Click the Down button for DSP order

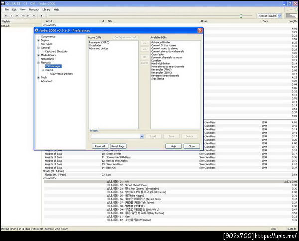(x=145, y=63)
